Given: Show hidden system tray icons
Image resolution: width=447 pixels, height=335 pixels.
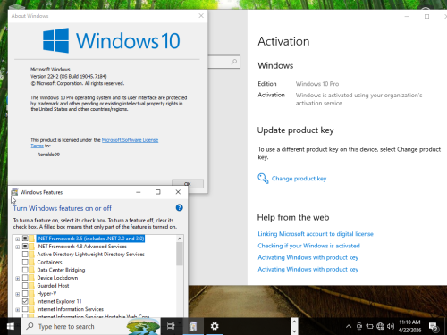Looking at the screenshot, I should click(x=349, y=326).
